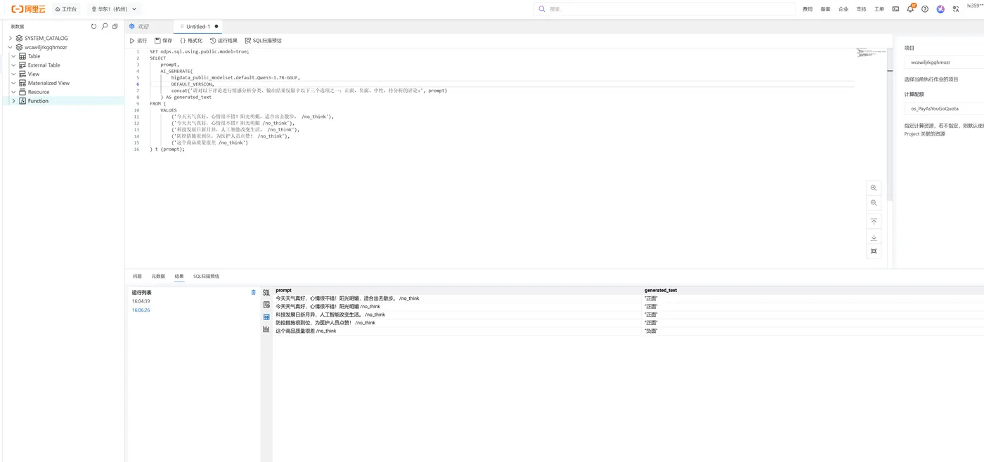Screen dimensions: 984x462
Task: Toggle the Resource folder chevron
Action: (x=13, y=92)
